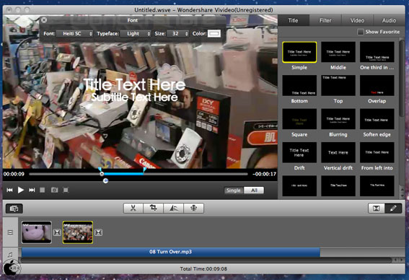The width and height of the screenshot is (409, 280).
Task: Select the 08 Turn Over.mp3 audio clip
Action: tap(170, 252)
